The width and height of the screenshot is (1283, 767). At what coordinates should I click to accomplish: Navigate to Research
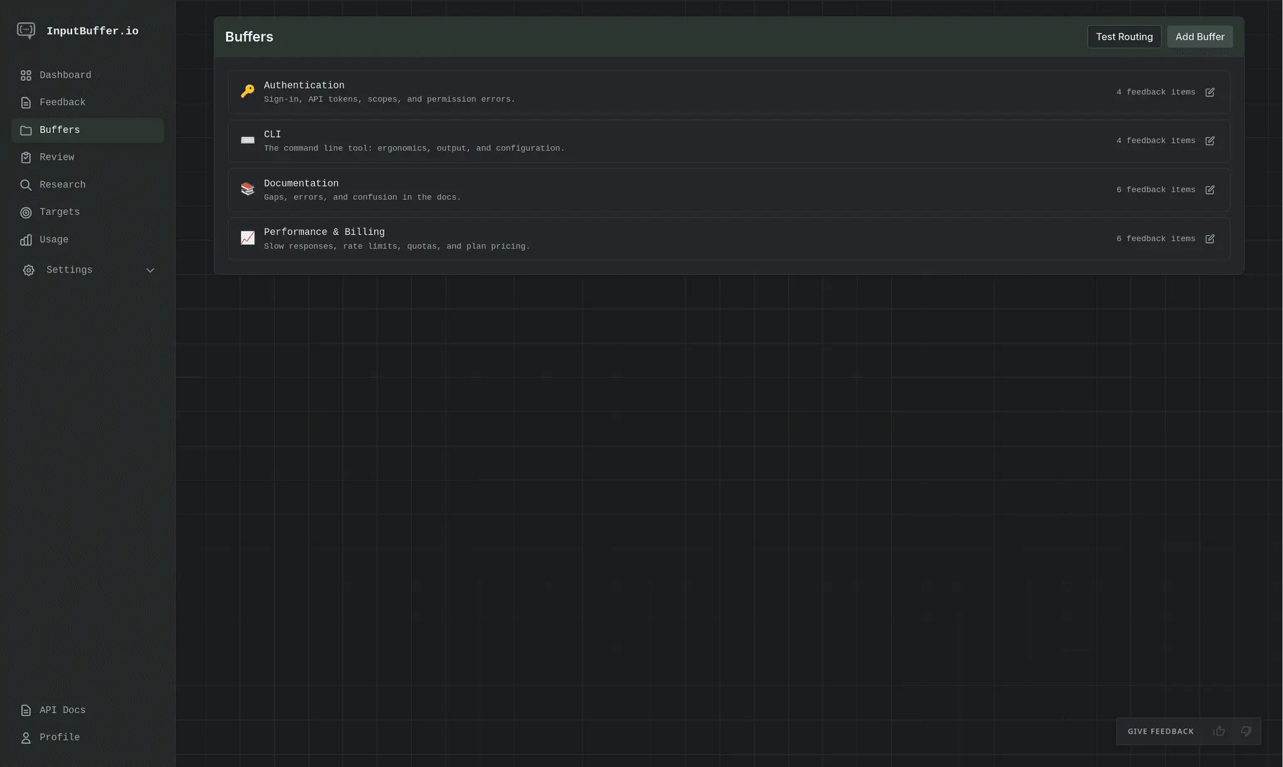tap(88, 185)
